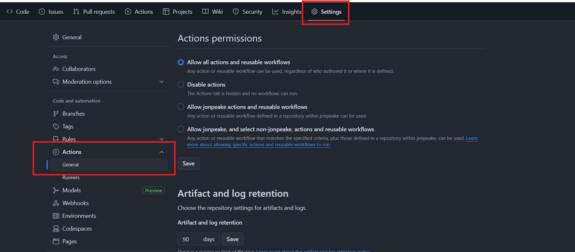Collapse the Actions section chevron

click(162, 152)
